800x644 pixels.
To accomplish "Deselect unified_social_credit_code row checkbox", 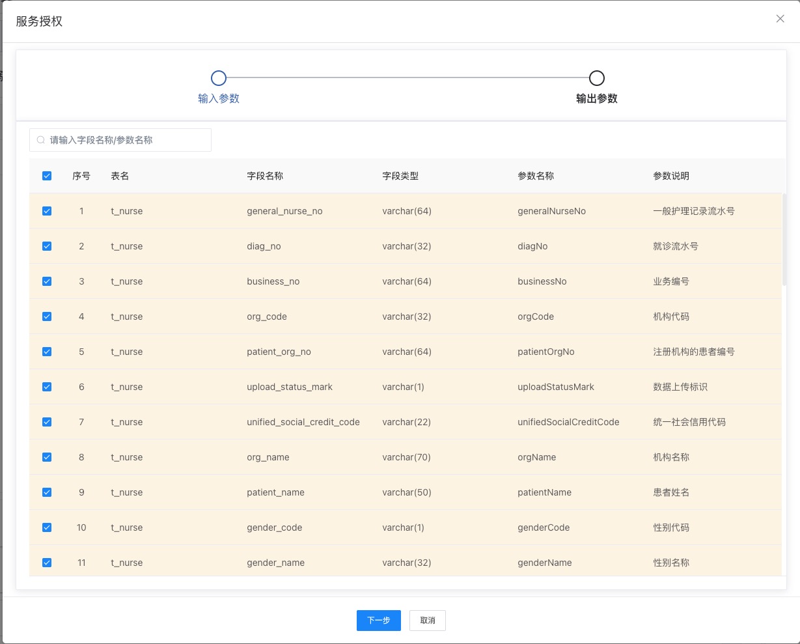I will pyautogui.click(x=47, y=422).
